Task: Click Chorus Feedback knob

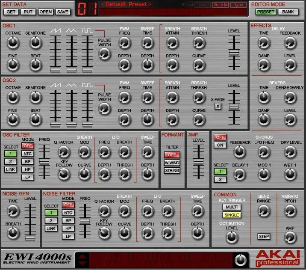Action: (x=239, y=152)
